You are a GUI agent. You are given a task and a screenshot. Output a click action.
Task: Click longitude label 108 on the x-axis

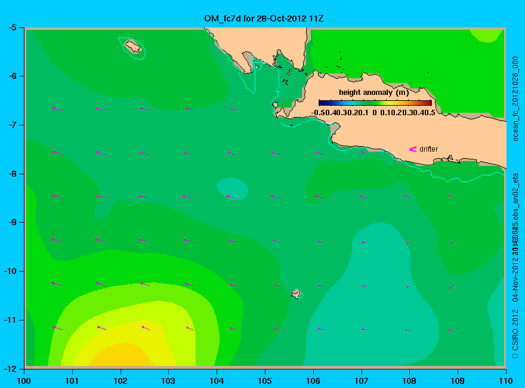(409, 381)
